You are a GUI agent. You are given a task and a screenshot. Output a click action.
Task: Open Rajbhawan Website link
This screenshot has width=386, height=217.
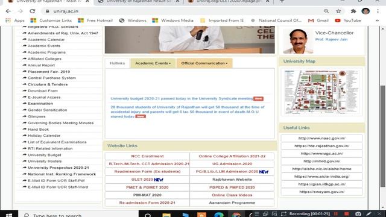click(x=232, y=180)
